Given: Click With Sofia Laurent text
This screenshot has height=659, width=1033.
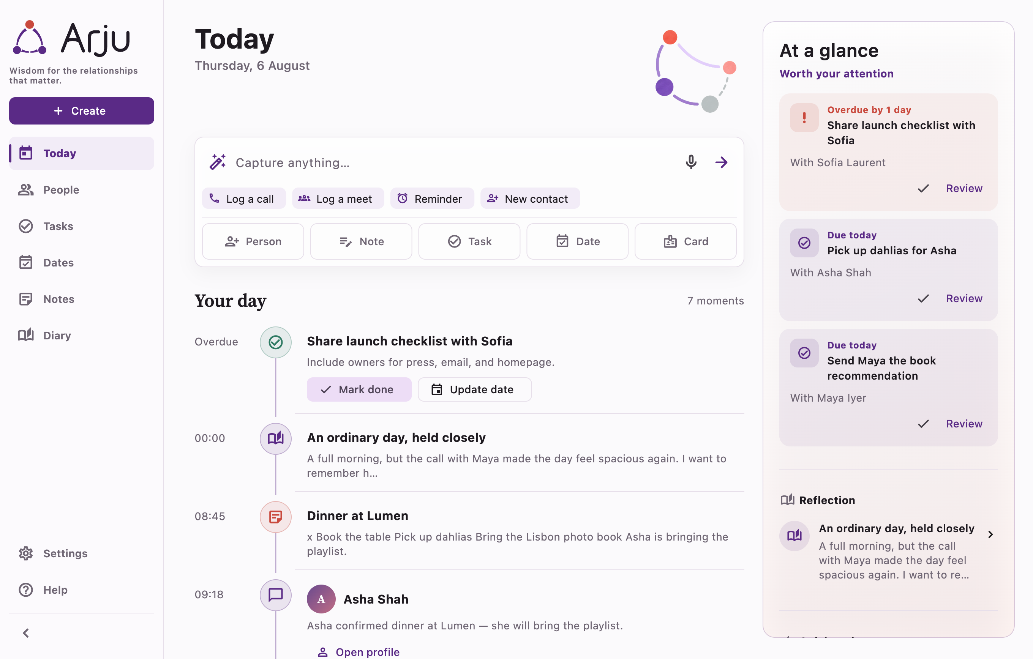Looking at the screenshot, I should [x=837, y=162].
